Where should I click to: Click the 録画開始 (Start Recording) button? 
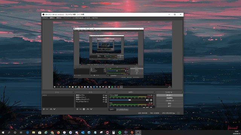pyautogui.click(x=169, y=98)
